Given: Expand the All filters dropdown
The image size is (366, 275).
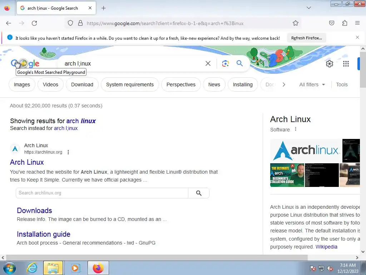Looking at the screenshot, I should tap(312, 85).
